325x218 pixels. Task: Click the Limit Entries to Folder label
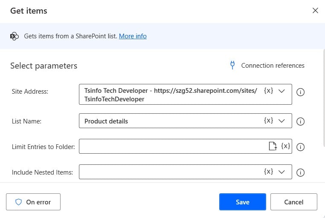click(x=43, y=147)
